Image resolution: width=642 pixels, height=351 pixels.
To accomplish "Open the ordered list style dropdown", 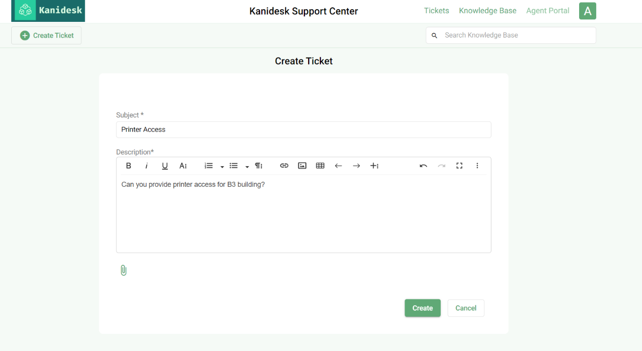I will 222,166.
